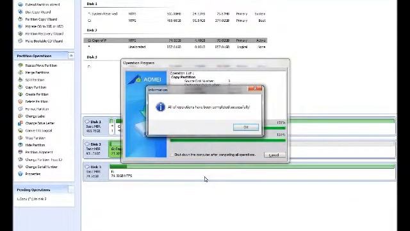
Task: Collapse the Pending Operations panel
Action: coord(71,190)
